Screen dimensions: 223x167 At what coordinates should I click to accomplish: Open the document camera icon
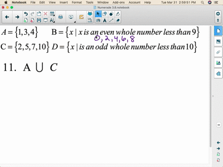[90, 20]
